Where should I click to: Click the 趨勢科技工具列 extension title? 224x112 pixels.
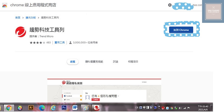click(x=47, y=30)
